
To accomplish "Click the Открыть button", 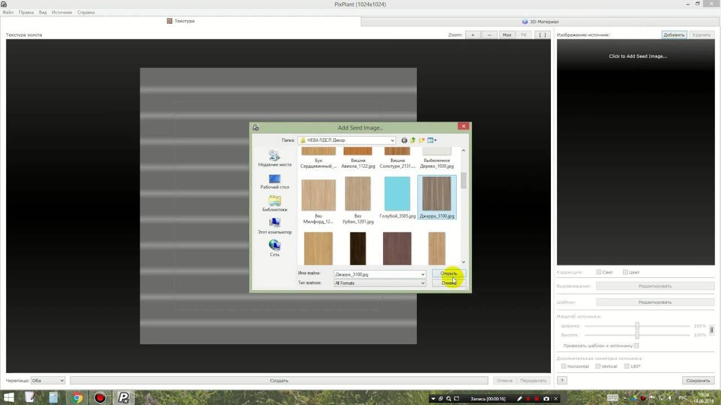I will (449, 273).
